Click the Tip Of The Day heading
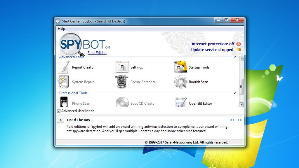 (x=78, y=120)
